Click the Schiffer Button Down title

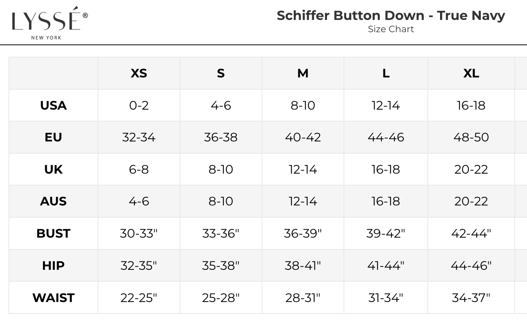(x=391, y=16)
